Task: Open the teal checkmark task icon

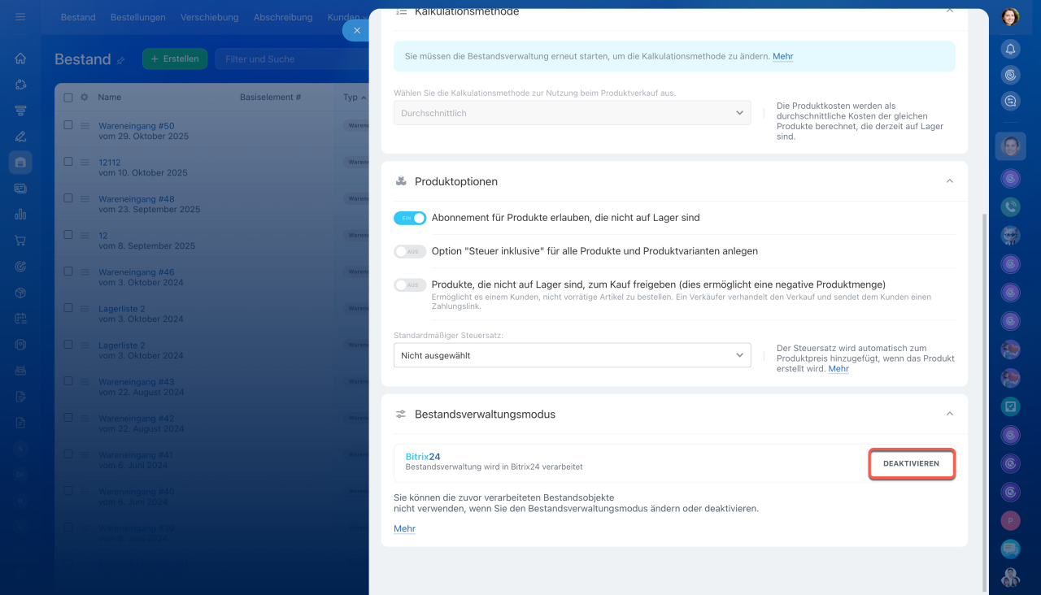Action: click(x=1010, y=406)
